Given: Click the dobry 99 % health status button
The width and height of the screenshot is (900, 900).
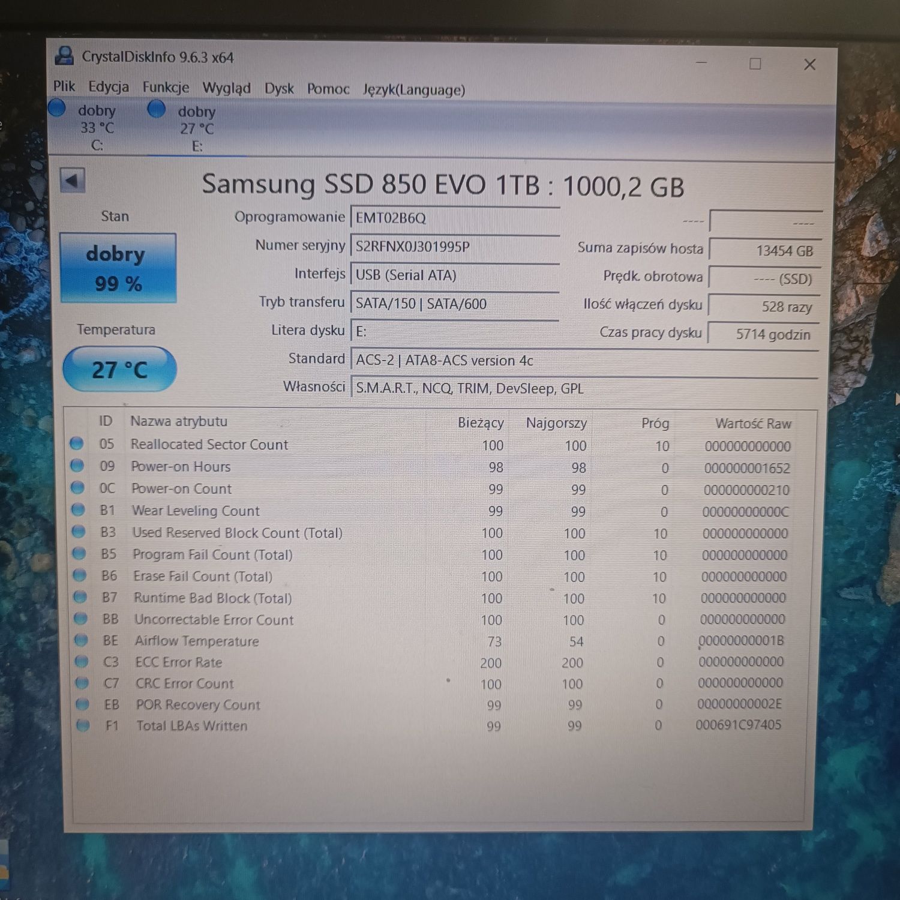Looking at the screenshot, I should (118, 268).
